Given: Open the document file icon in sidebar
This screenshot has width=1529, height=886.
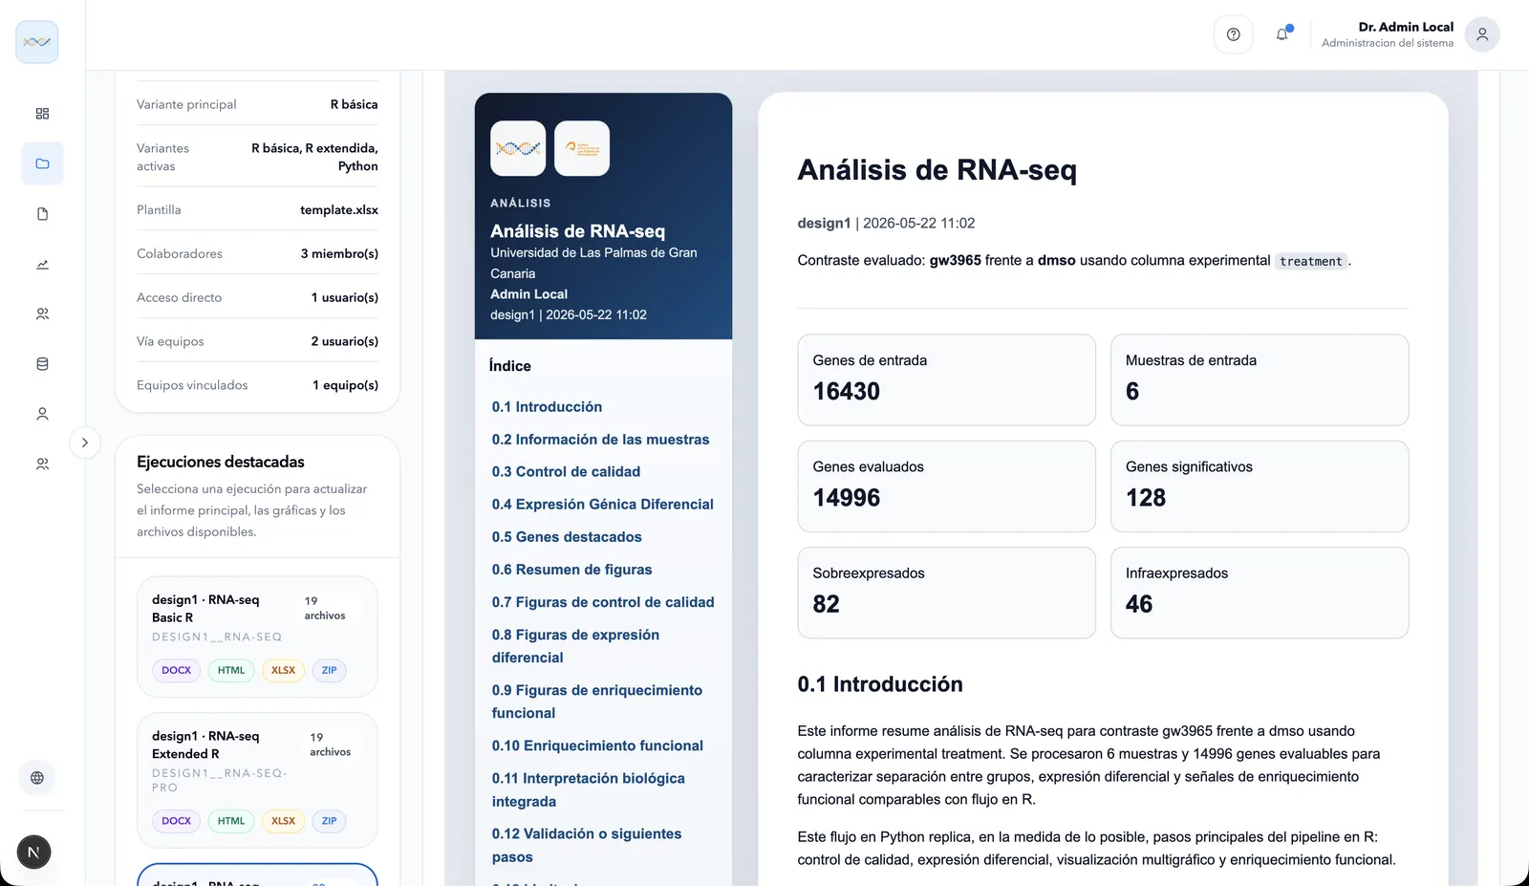Looking at the screenshot, I should pyautogui.click(x=42, y=214).
